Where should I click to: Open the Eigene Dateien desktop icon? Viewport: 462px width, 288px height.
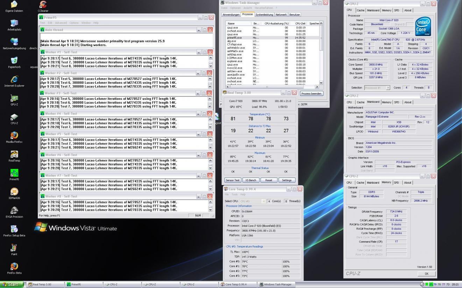click(14, 6)
